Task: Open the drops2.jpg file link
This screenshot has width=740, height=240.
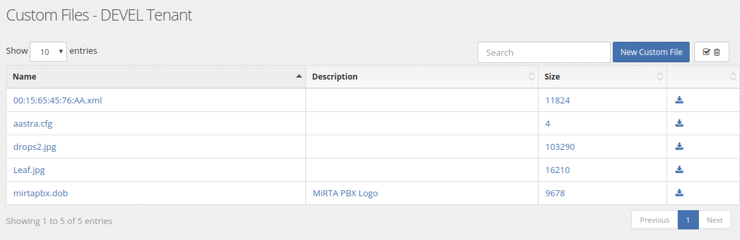Action: tap(34, 147)
